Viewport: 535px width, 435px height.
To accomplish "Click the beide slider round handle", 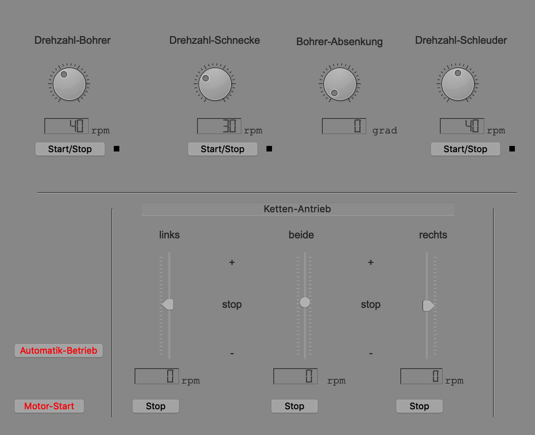I will (305, 302).
